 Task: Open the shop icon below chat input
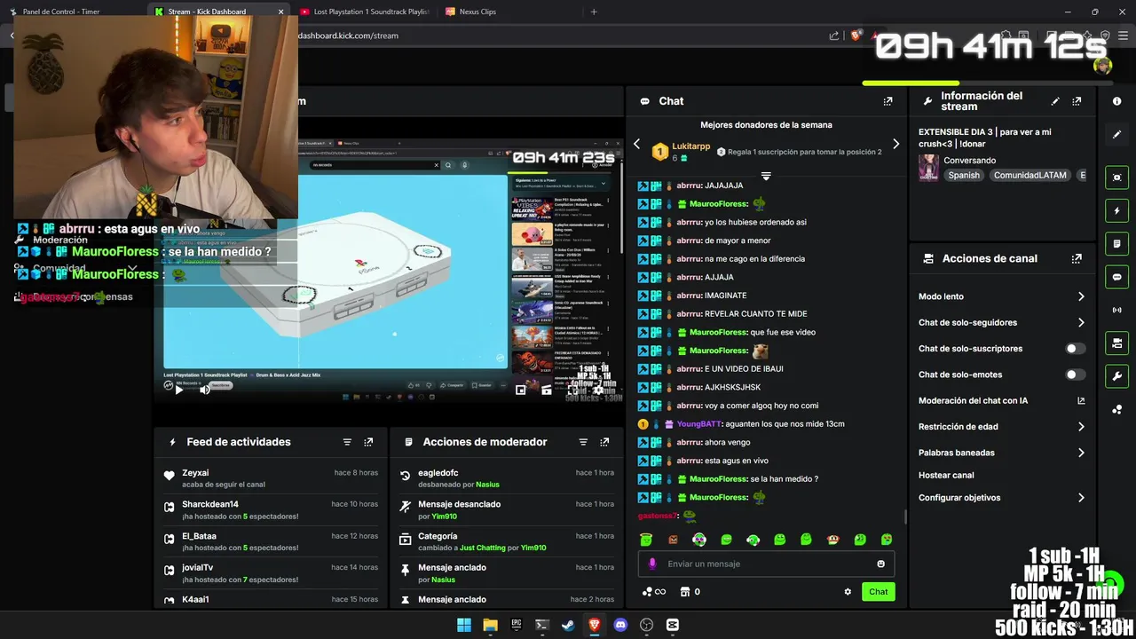coord(685,592)
